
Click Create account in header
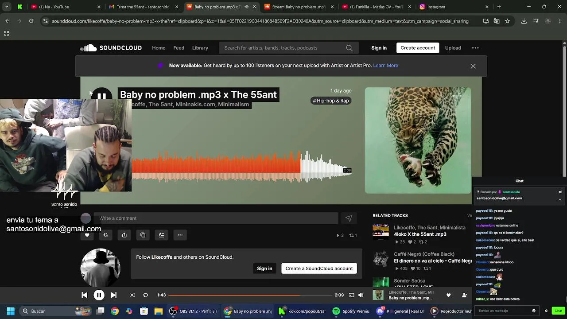tap(418, 48)
